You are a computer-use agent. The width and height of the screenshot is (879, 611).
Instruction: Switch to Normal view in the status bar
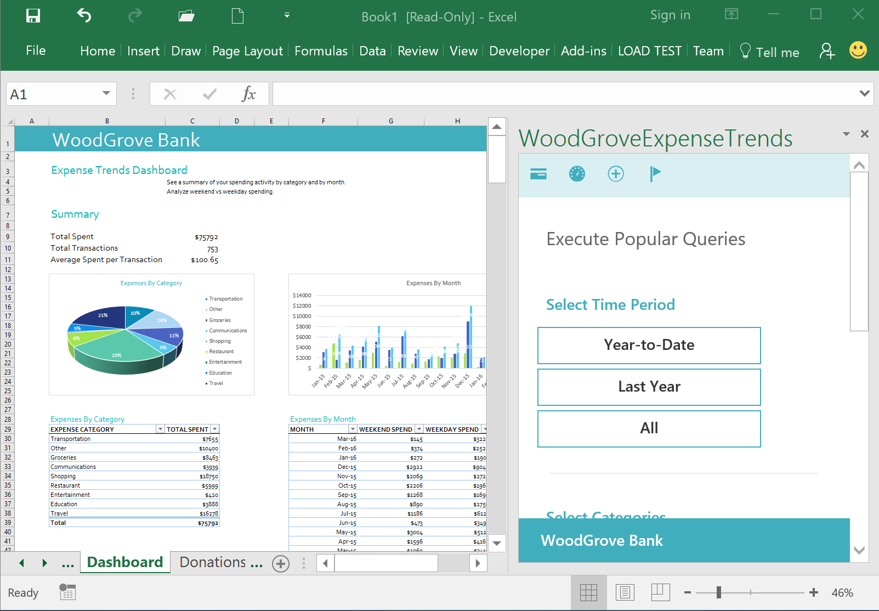click(x=588, y=592)
